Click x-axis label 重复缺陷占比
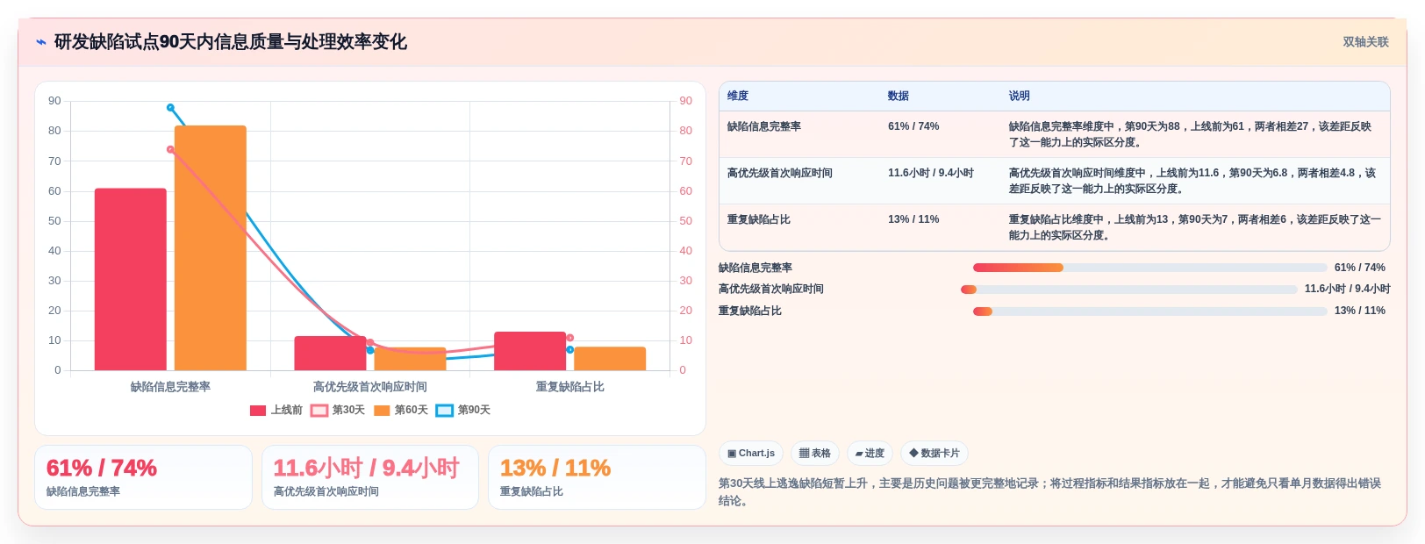This screenshot has width=1425, height=544. (x=569, y=387)
